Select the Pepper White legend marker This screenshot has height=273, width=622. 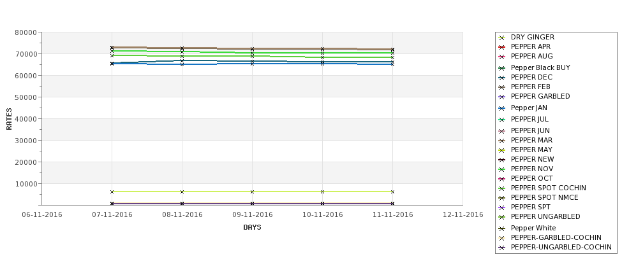tap(501, 228)
